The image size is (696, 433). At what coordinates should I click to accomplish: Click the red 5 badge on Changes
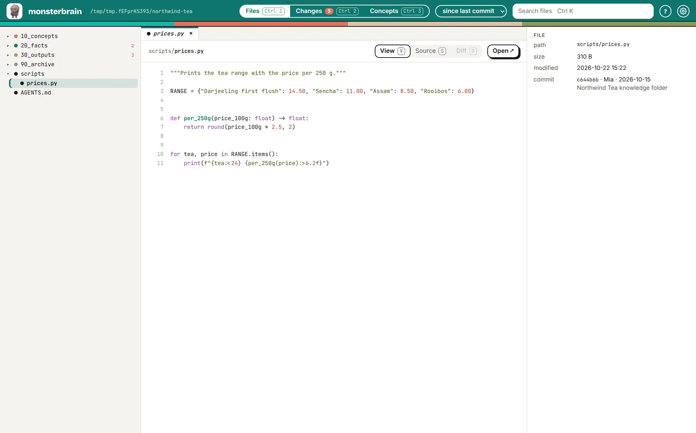[x=329, y=11]
